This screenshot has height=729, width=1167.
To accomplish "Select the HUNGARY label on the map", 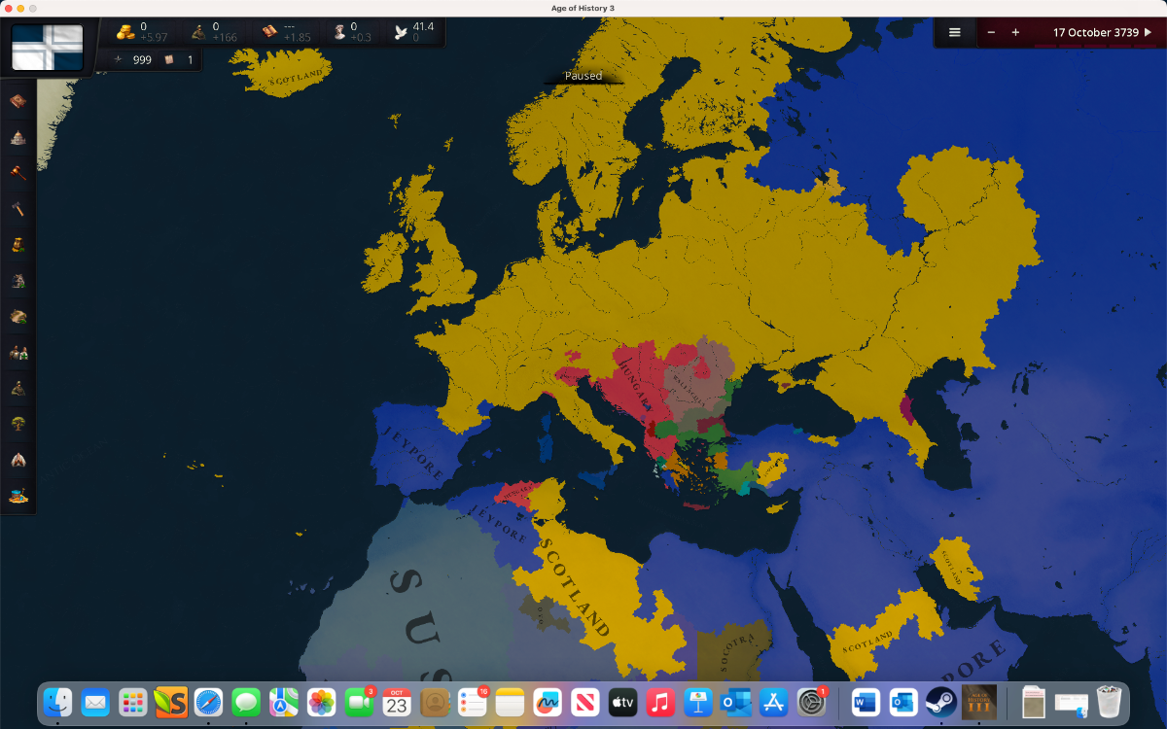I will (x=633, y=387).
